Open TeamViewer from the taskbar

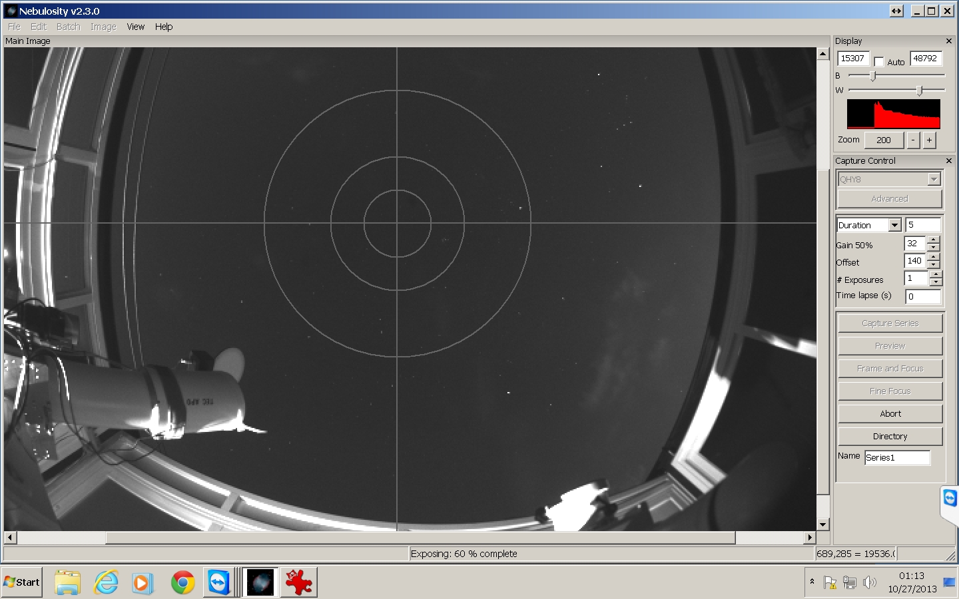(x=218, y=582)
